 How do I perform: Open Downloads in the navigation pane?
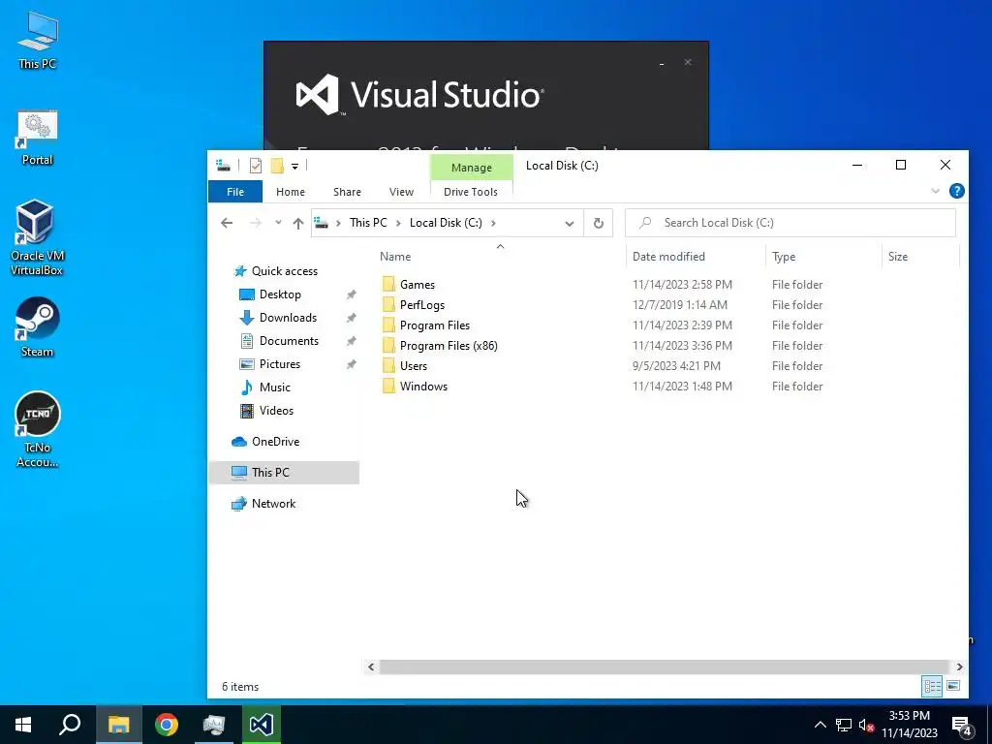288,318
